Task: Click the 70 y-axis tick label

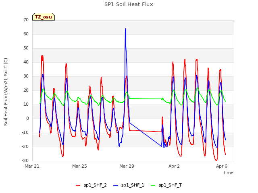Action: pos(26,20)
